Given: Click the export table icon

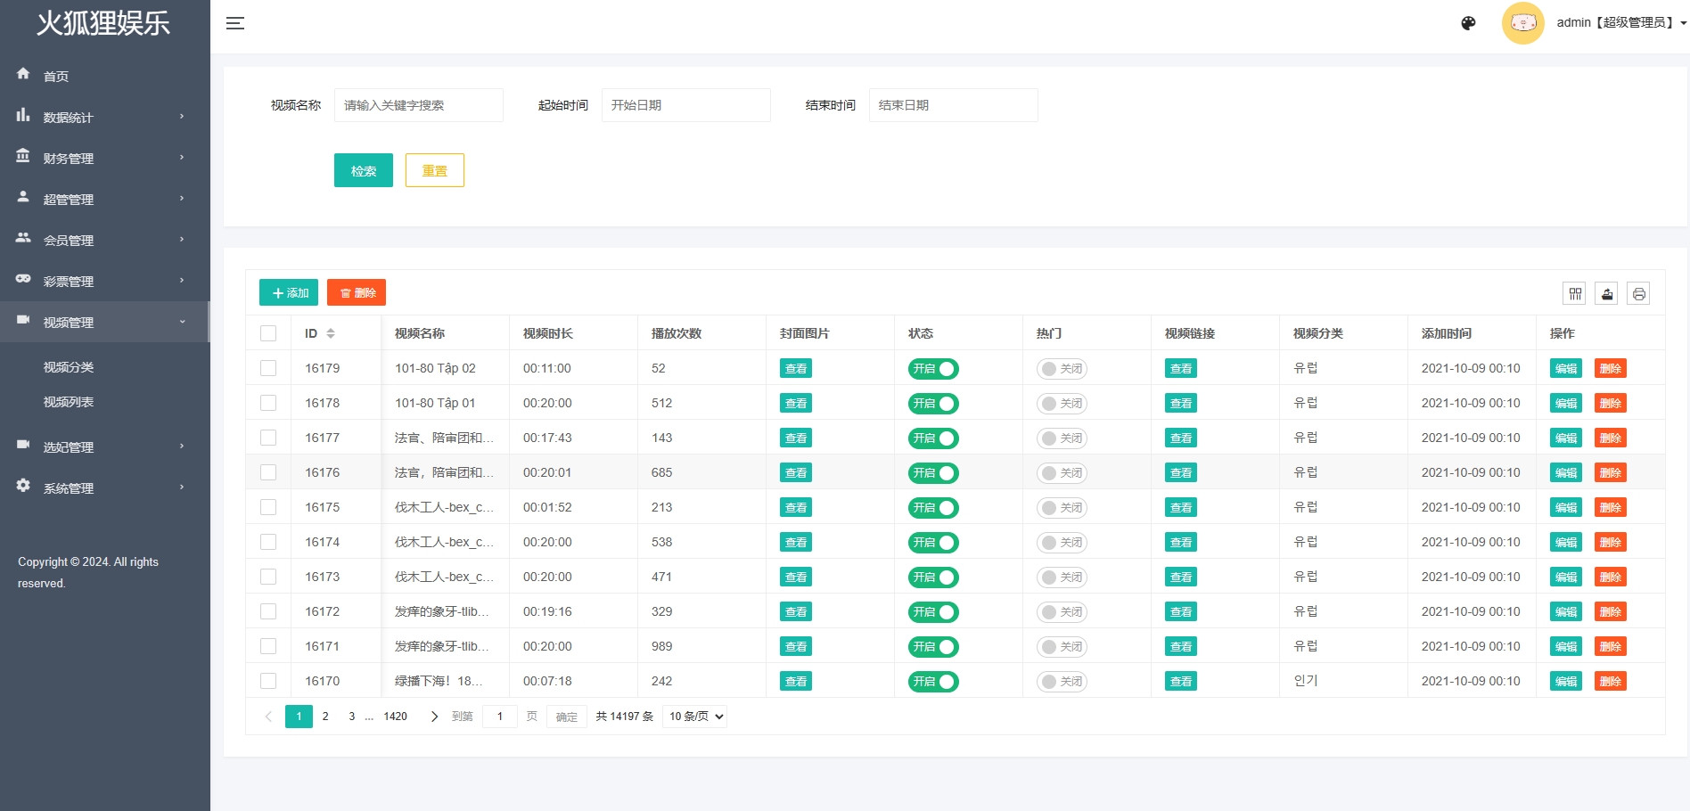Looking at the screenshot, I should tap(1606, 293).
